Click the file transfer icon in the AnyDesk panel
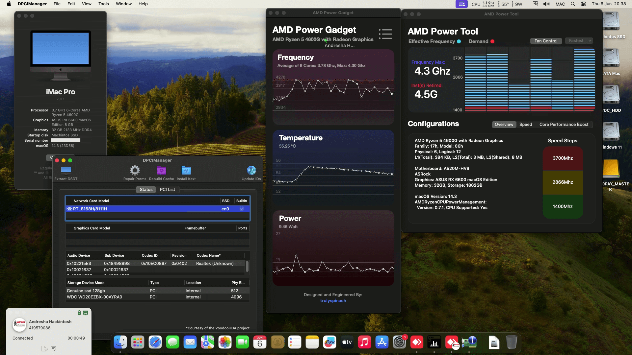632x355 pixels. (44, 348)
